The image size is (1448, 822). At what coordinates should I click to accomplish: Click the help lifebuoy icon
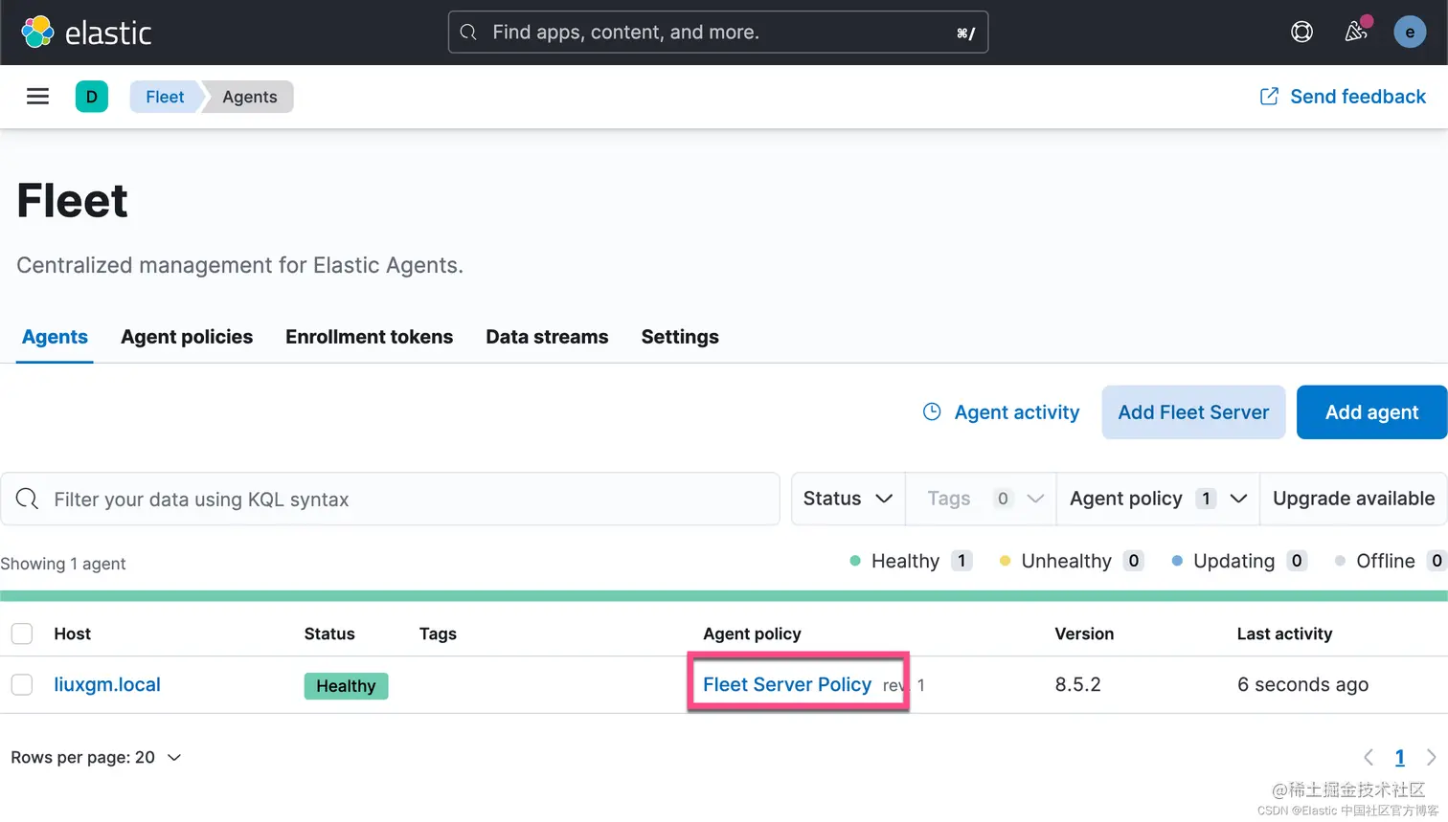1301,32
